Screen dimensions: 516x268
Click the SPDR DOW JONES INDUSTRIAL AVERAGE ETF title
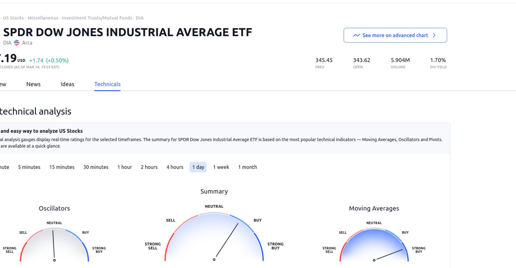click(128, 32)
